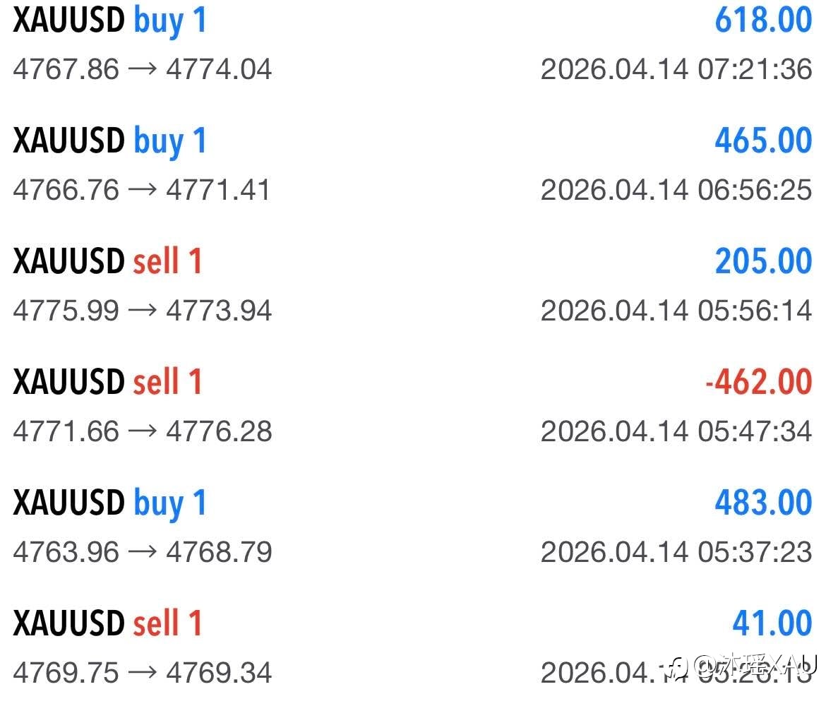Select the 2026.04.14 06:56:25 timestamp
The height and width of the screenshot is (706, 826).
676,190
